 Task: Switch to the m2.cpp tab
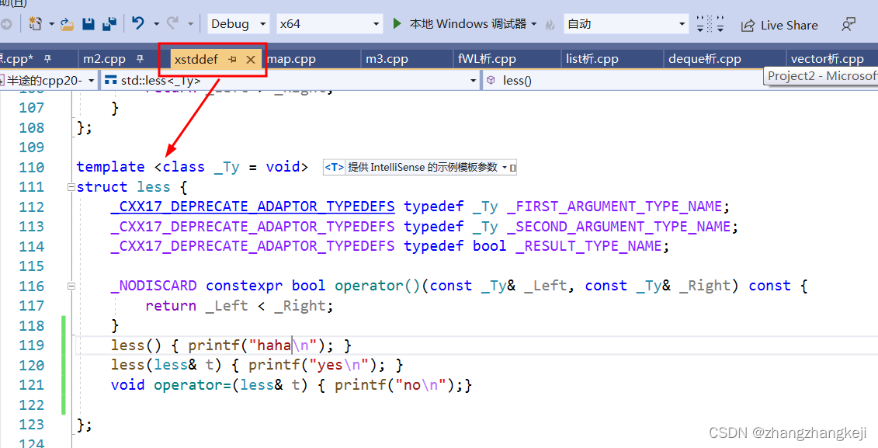[104, 59]
